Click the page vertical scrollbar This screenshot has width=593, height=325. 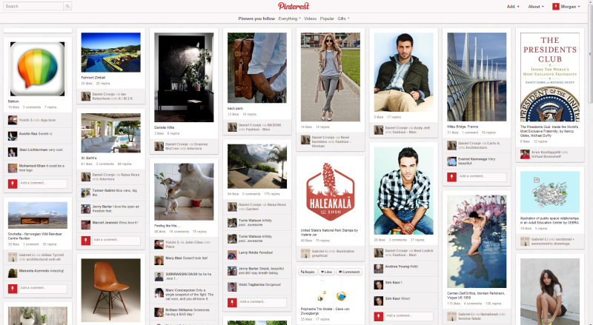590,163
